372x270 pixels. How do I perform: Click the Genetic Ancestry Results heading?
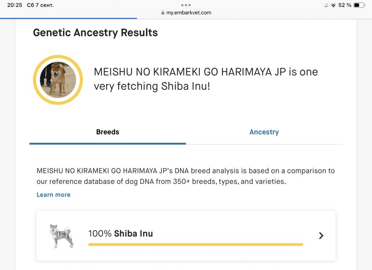coord(95,33)
